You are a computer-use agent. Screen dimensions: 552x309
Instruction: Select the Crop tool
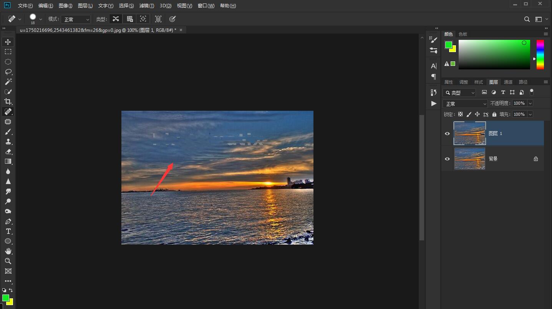[x=8, y=102]
